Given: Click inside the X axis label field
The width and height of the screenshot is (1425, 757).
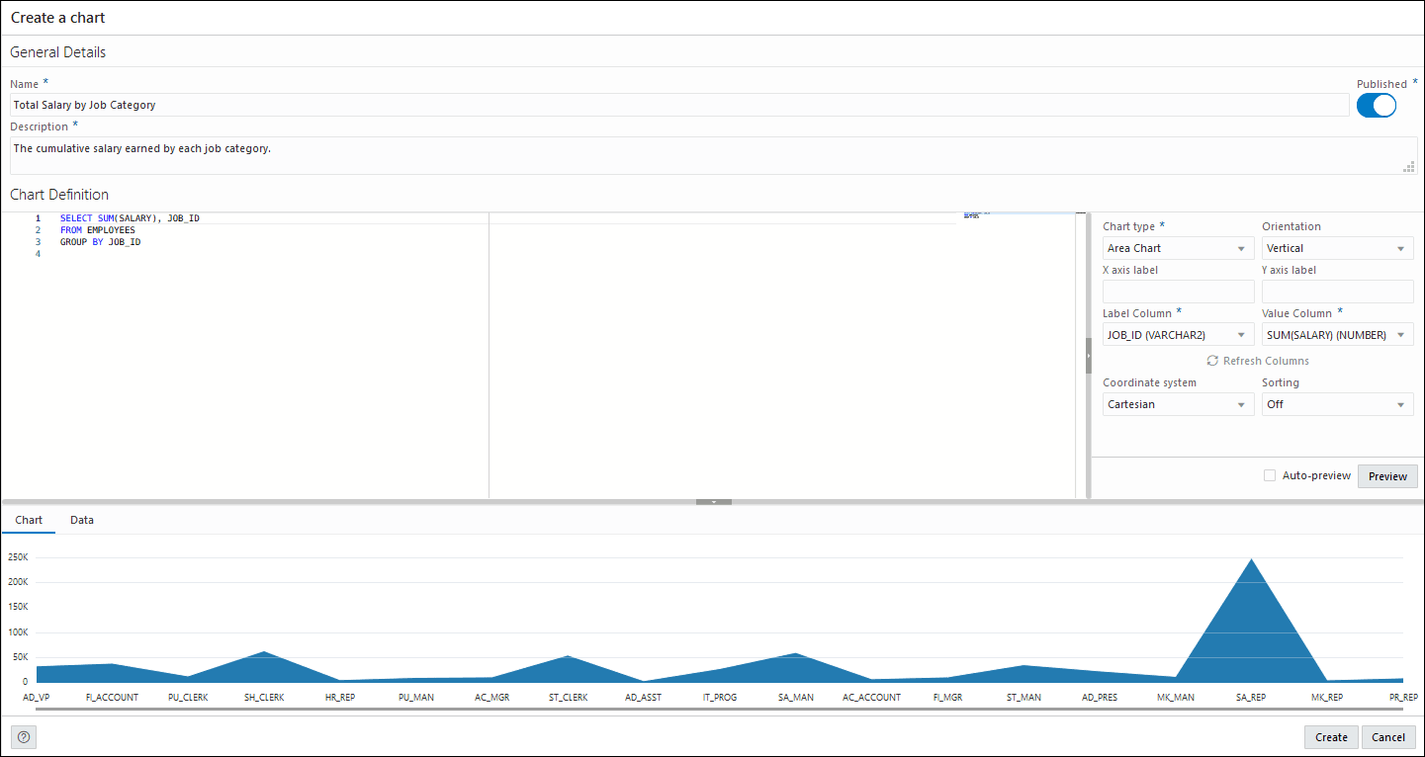Looking at the screenshot, I should point(1178,291).
